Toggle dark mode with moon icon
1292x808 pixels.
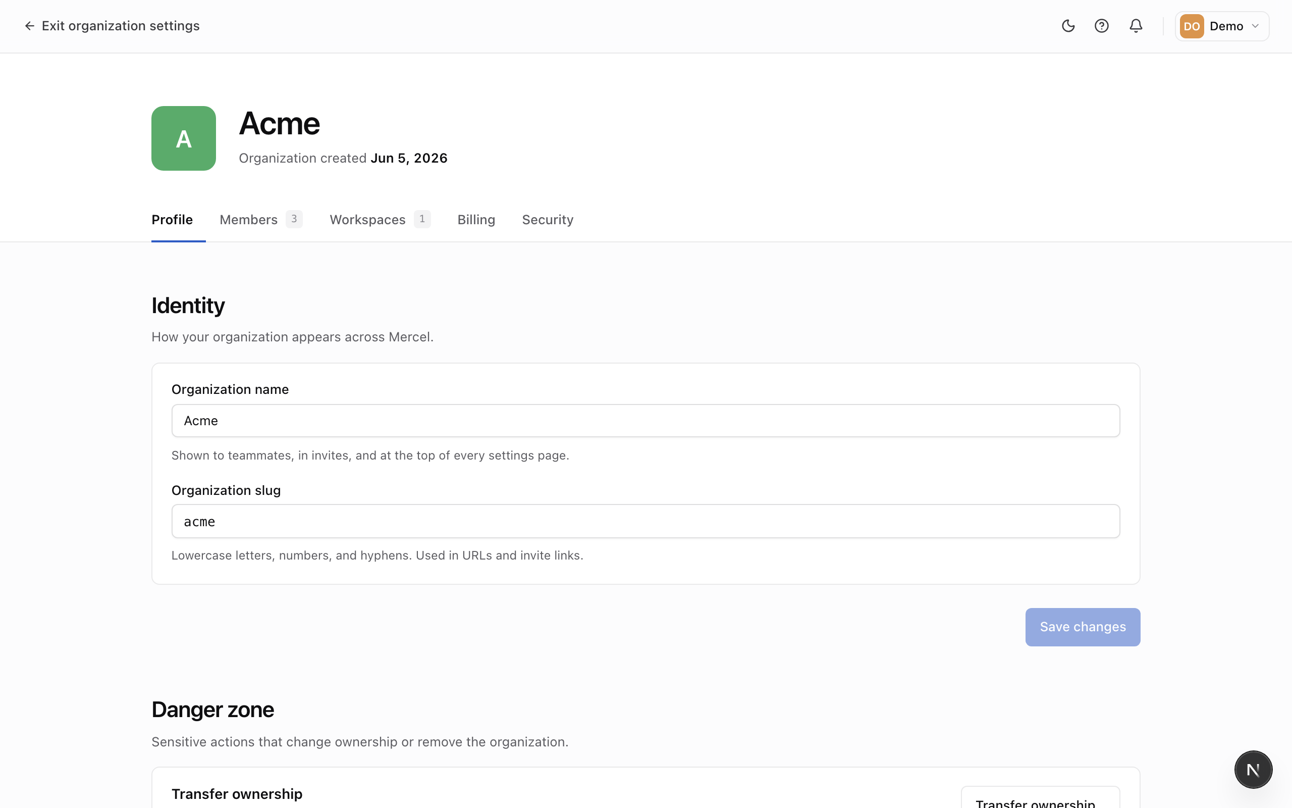coord(1068,26)
